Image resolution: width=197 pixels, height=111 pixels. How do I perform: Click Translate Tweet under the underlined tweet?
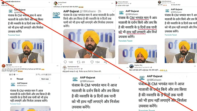click(125, 41)
